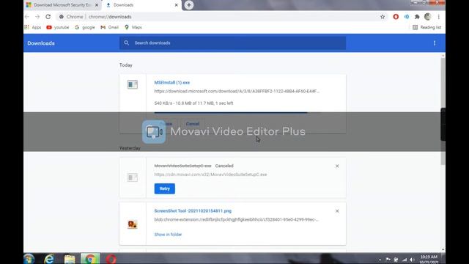
Task: Click the MSEInstall (1).exe file name
Action: coord(172,83)
